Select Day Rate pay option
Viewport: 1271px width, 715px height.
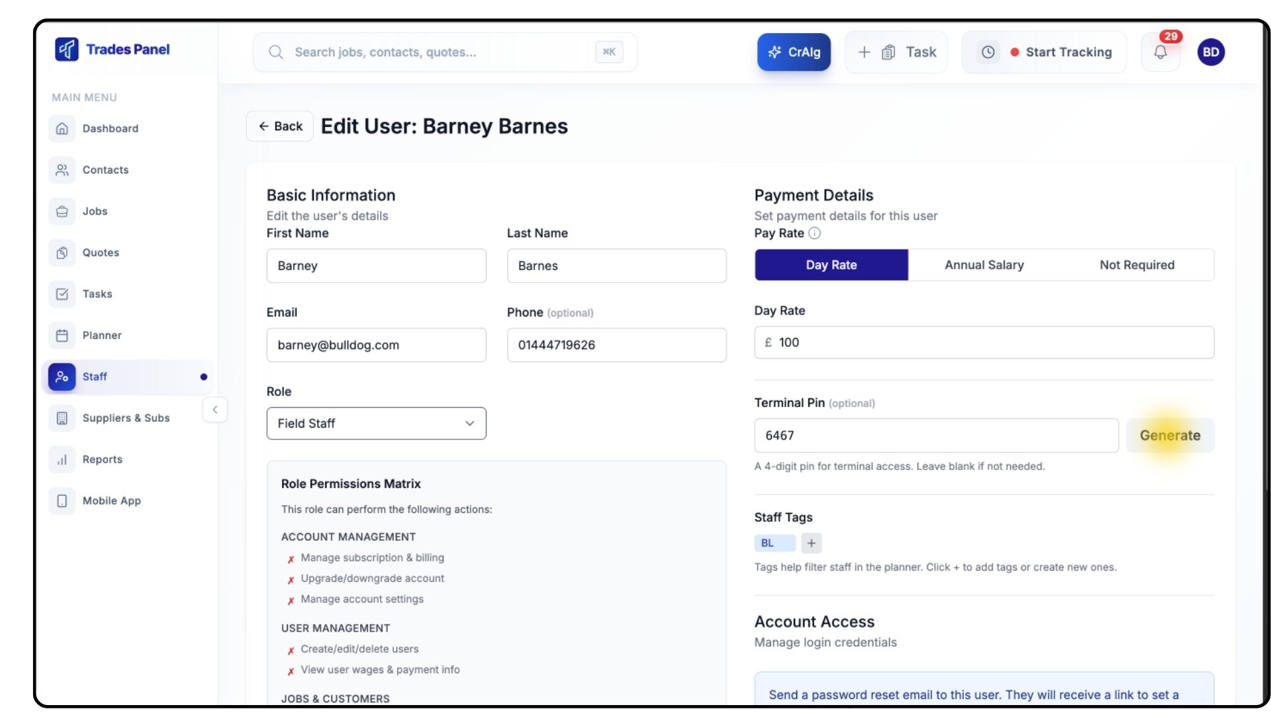coord(831,265)
